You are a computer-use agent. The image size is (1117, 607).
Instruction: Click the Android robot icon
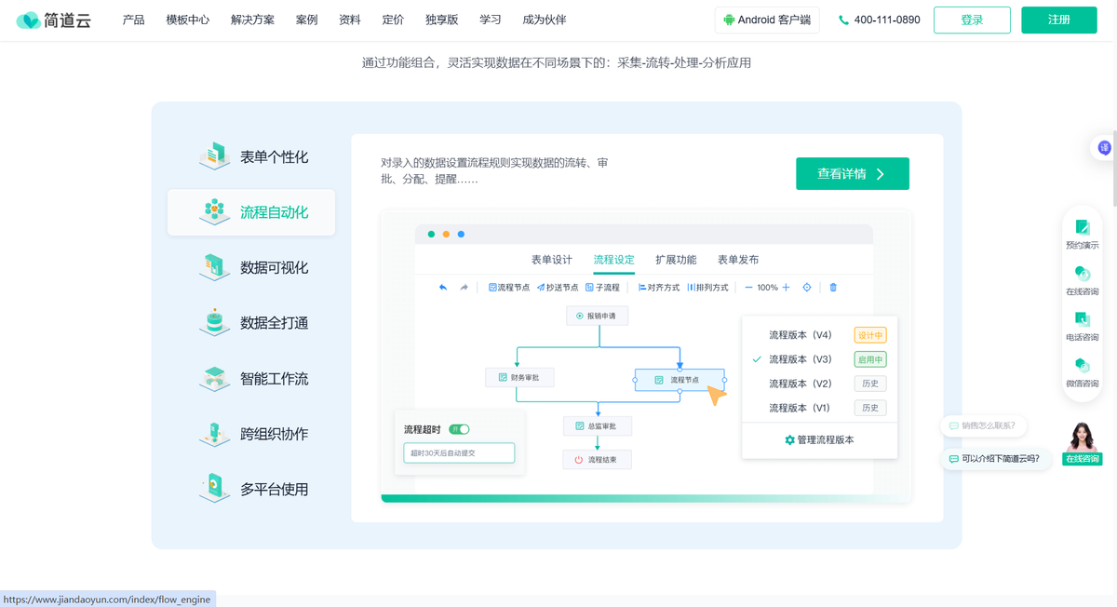click(x=728, y=20)
